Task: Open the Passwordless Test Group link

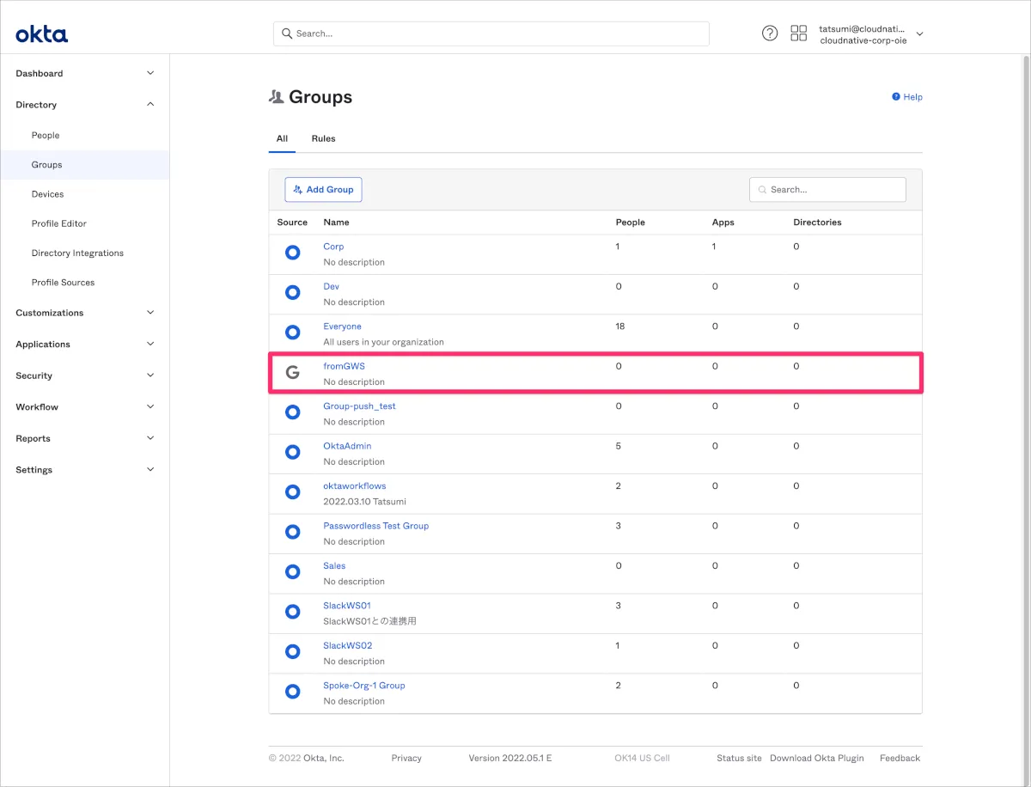Action: click(375, 526)
